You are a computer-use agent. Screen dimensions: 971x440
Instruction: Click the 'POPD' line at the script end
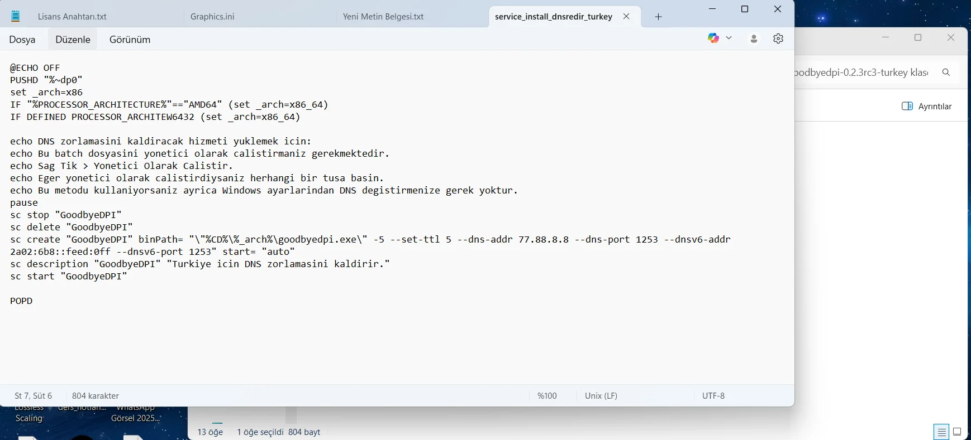(x=21, y=301)
